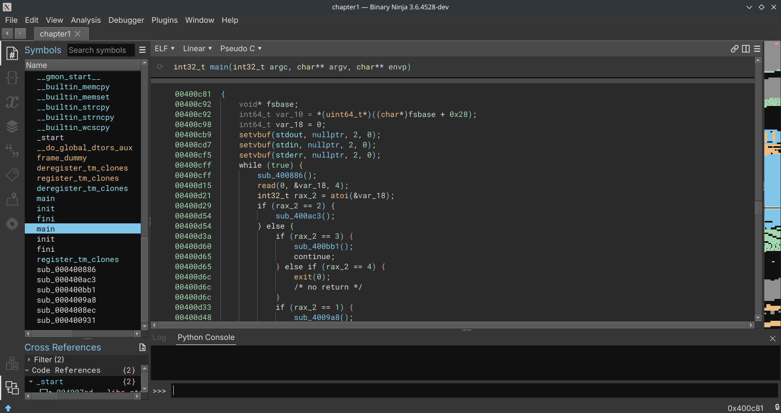Show the Tags sidebar panel
Screen dimensions: 781x413
[x=12, y=175]
